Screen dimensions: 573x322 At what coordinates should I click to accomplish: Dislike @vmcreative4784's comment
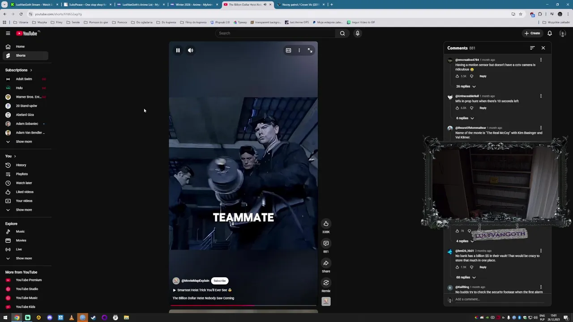(471, 76)
